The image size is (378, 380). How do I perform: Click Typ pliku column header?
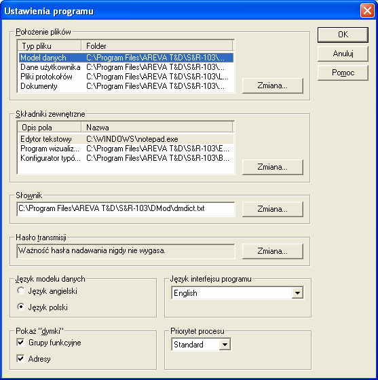click(x=50, y=46)
